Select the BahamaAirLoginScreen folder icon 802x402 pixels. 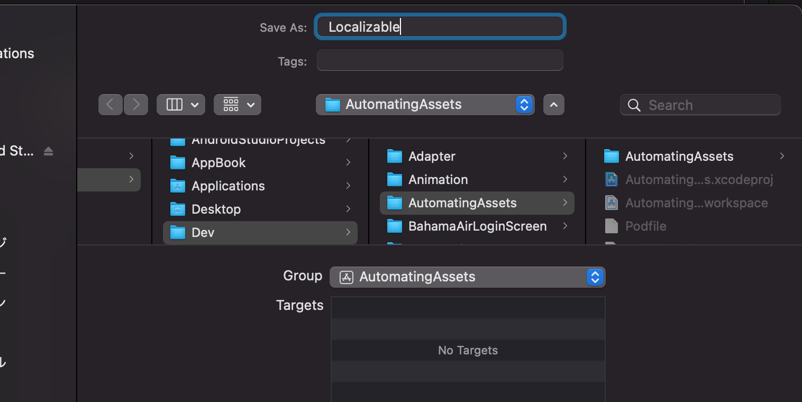pos(394,226)
